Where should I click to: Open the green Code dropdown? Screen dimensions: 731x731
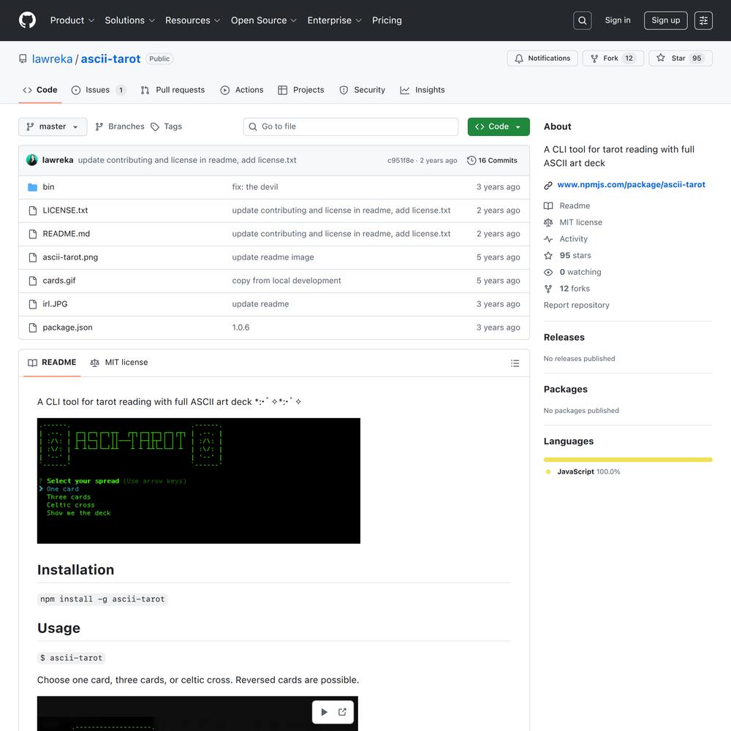(x=499, y=126)
